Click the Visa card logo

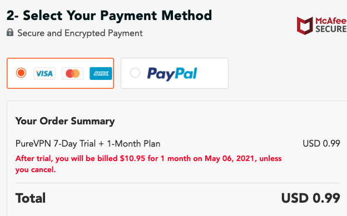tap(44, 73)
